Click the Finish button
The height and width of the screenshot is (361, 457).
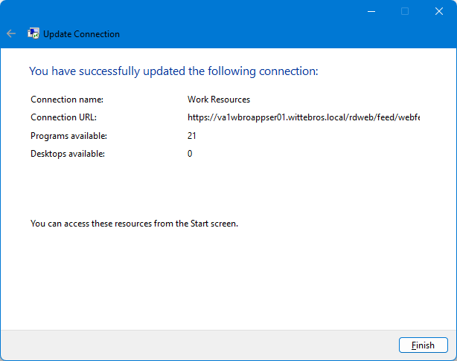(423, 345)
